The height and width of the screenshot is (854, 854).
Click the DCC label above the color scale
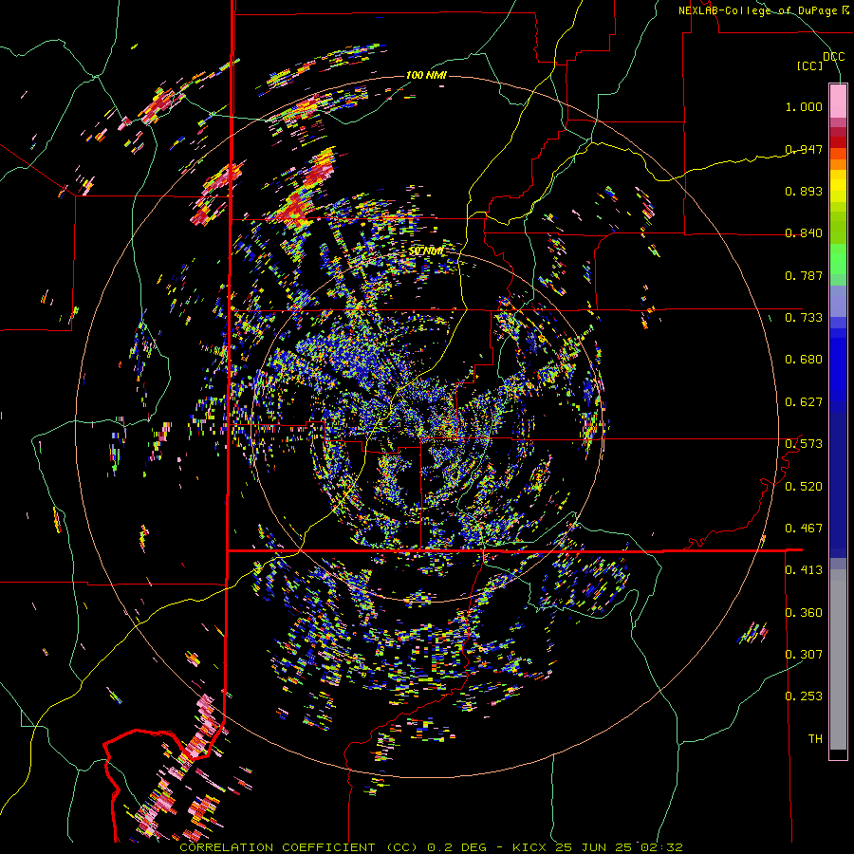833,57
